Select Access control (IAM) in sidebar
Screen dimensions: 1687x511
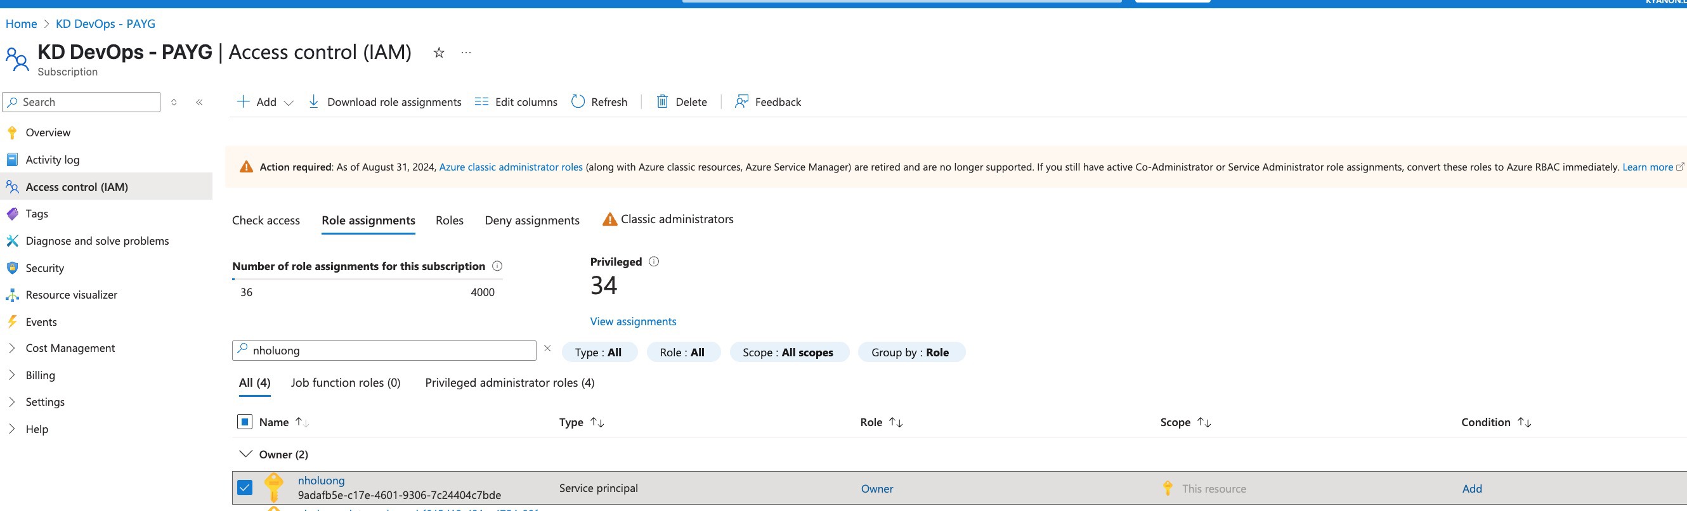click(106, 186)
